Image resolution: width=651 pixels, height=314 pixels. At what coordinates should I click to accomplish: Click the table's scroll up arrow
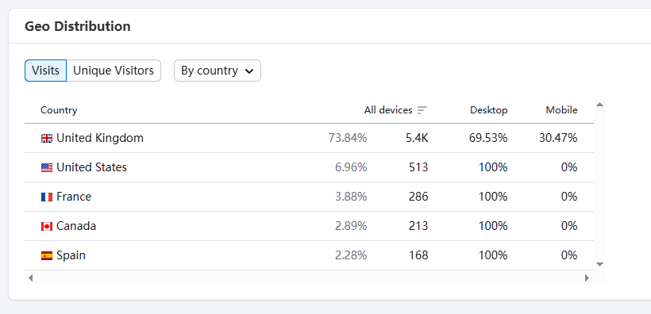(599, 104)
